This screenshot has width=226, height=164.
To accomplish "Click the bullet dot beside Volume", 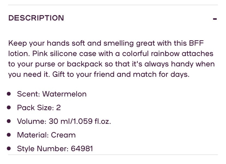I will pyautogui.click(x=9, y=121).
